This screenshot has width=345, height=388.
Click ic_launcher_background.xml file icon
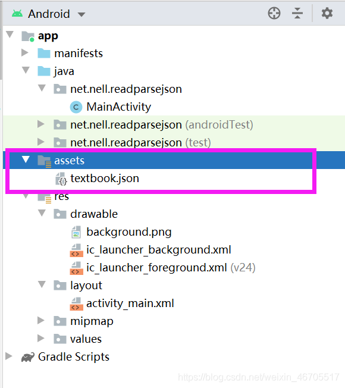76,250
